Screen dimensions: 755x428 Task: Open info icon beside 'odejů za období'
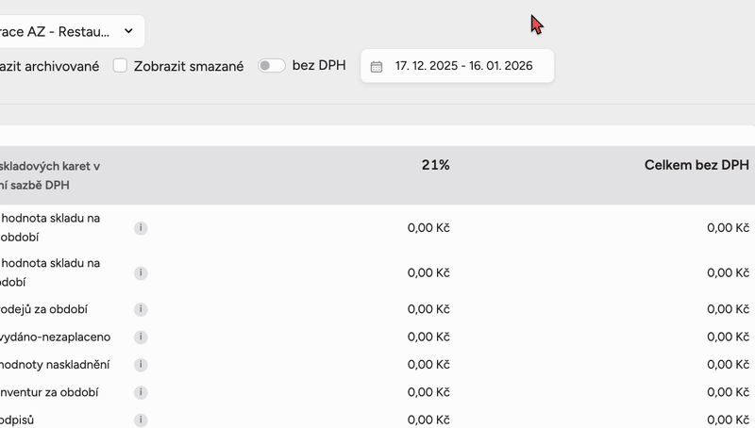point(141,309)
